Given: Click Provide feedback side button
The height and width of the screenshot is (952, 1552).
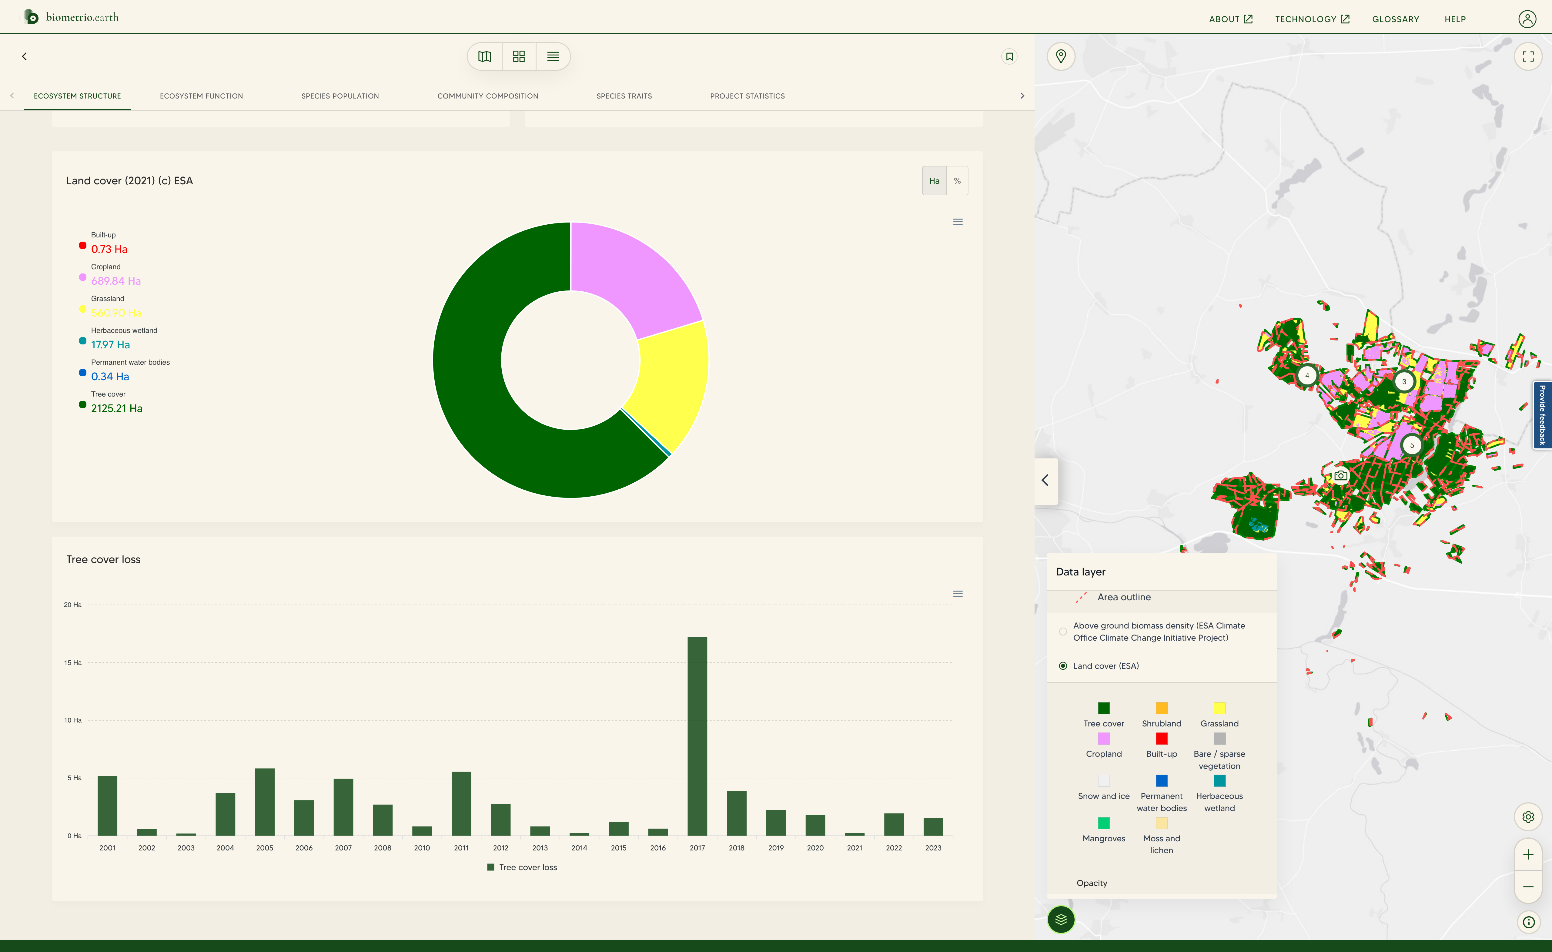Looking at the screenshot, I should click(x=1543, y=415).
